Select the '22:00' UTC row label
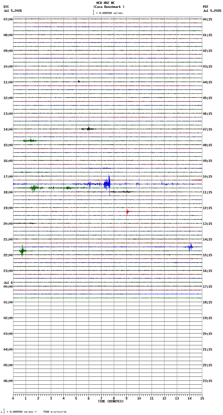 coord(8,255)
